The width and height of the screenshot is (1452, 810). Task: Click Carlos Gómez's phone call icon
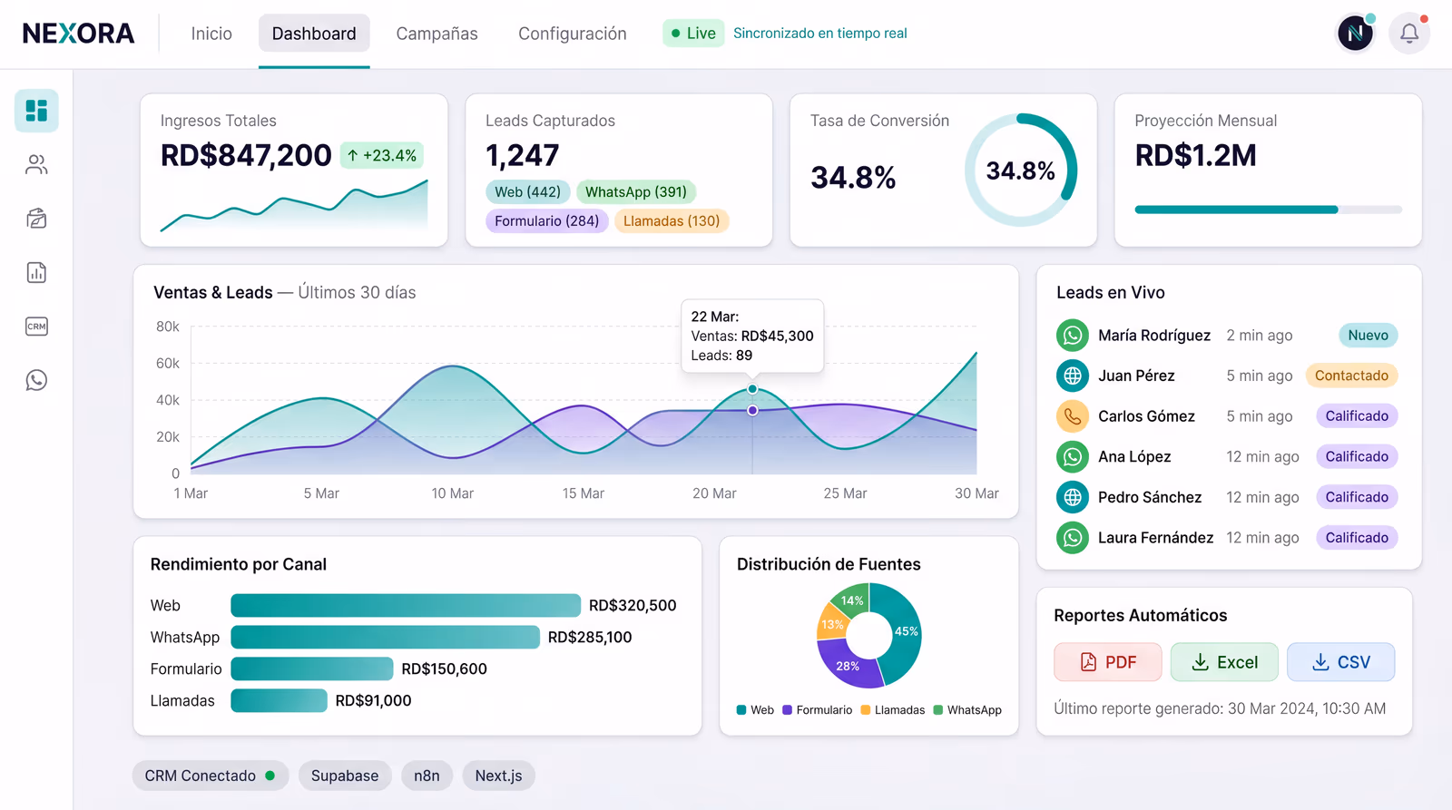(1073, 416)
